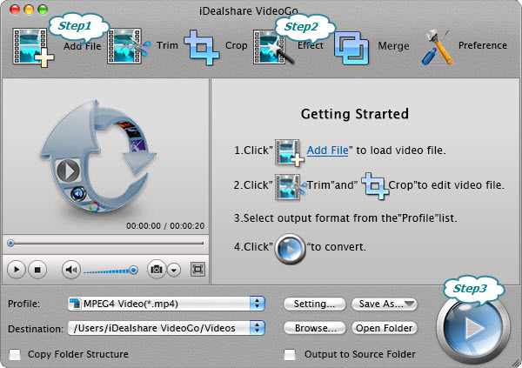This screenshot has width=522, height=368.
Task: Open the Effect tool icon
Action: (274, 47)
